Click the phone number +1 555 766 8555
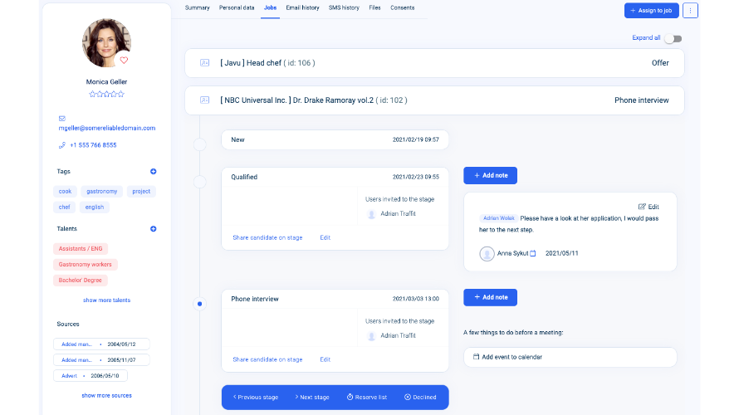The image size is (739, 415). [93, 145]
